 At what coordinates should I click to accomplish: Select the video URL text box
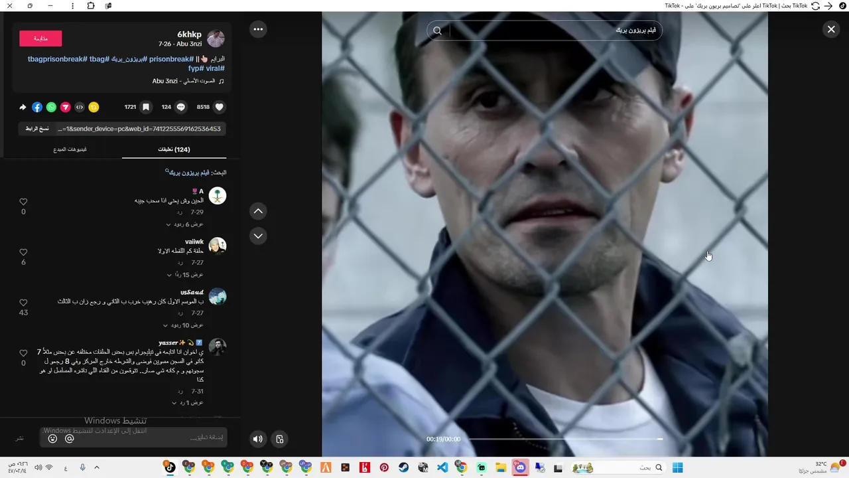coord(139,129)
